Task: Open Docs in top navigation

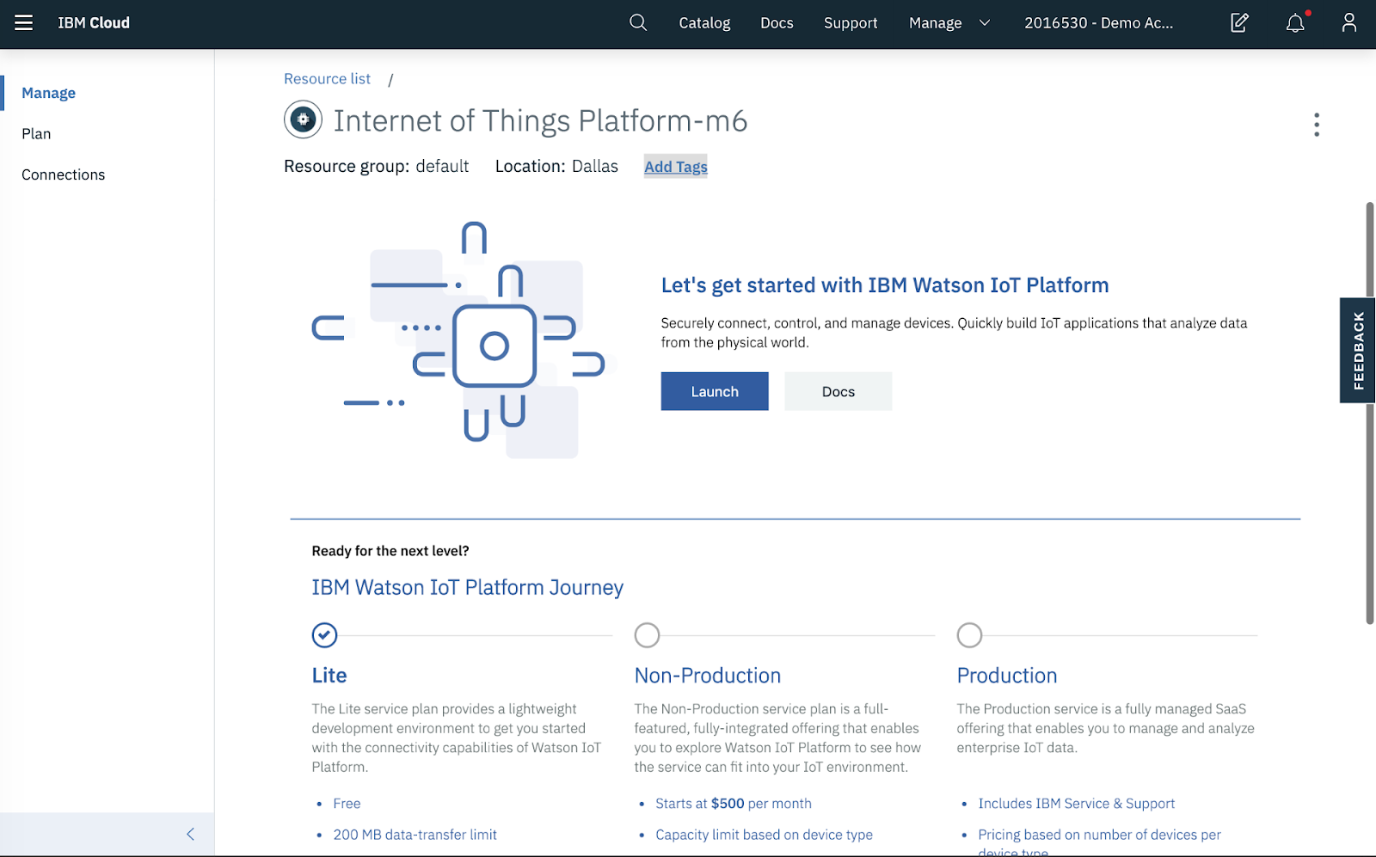Action: pos(777,23)
